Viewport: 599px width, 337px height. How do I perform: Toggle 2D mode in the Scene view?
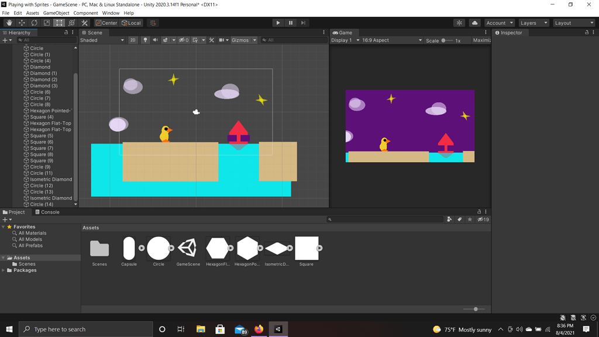[133, 40]
